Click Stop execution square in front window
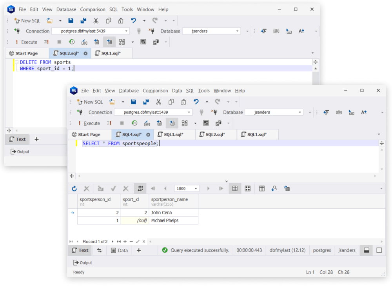 coord(122,123)
